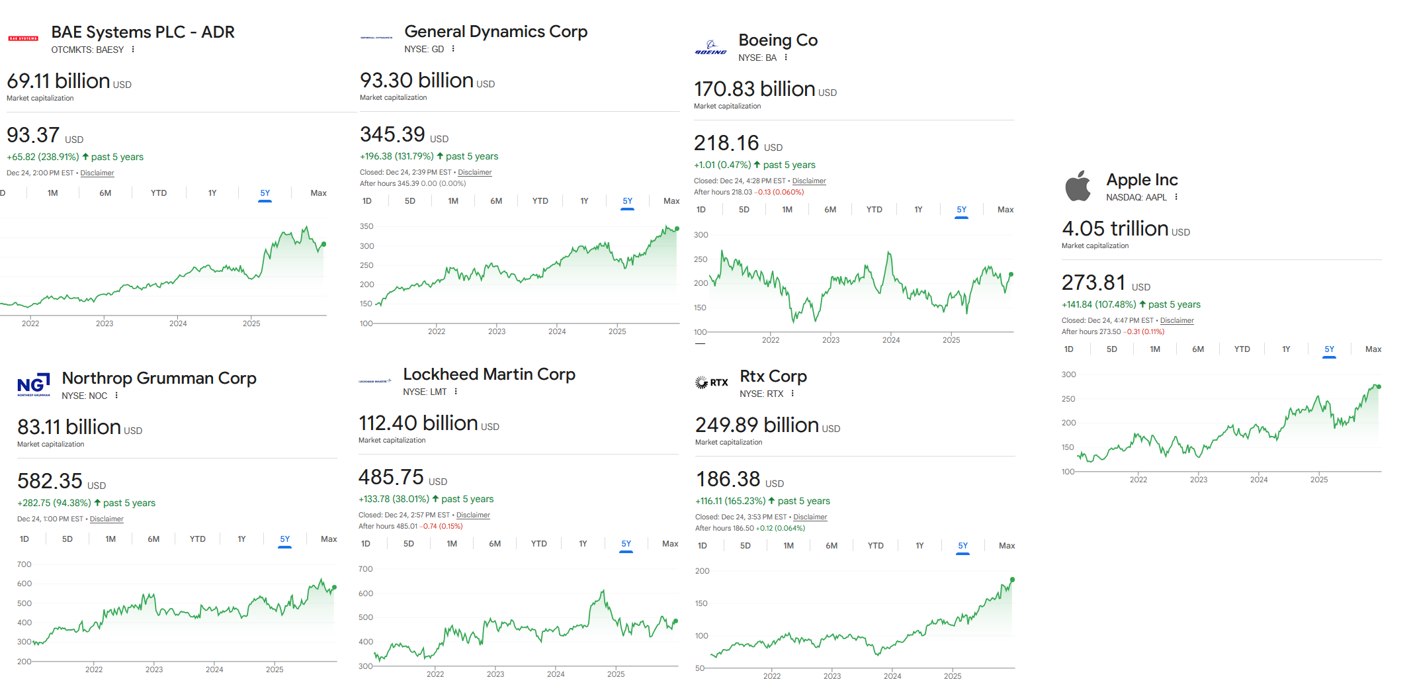
Task: Choose the 1Y range on General Dynamics chart
Action: coord(584,201)
